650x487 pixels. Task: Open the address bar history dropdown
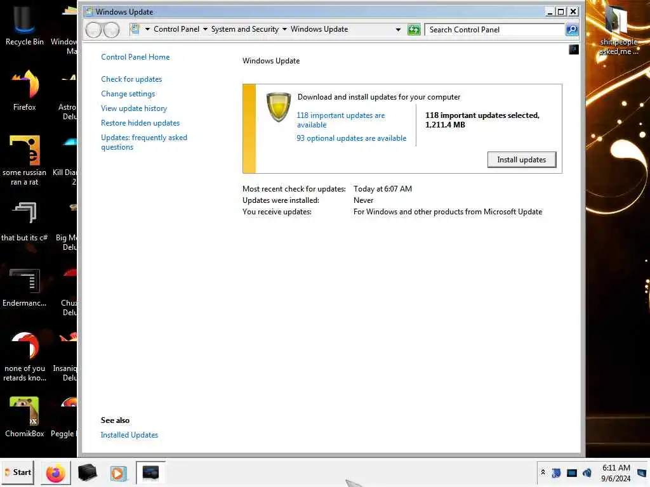tap(399, 29)
